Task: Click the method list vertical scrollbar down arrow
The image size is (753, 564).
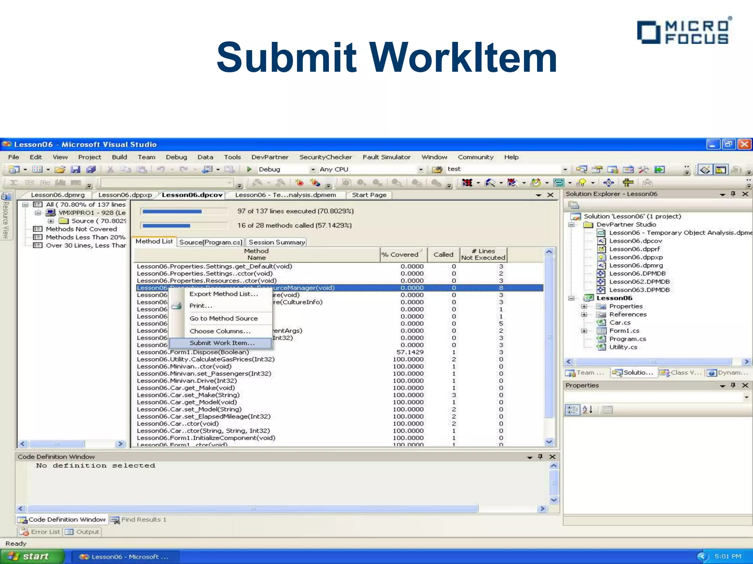Action: point(549,442)
